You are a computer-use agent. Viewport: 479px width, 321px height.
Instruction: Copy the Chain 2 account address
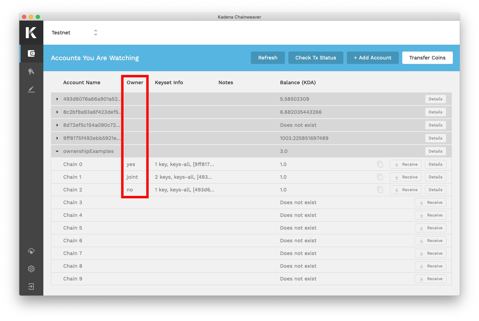point(380,190)
